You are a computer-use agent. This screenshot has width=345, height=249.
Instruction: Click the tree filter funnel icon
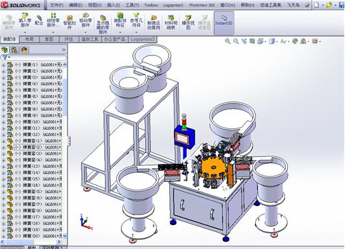(5, 57)
